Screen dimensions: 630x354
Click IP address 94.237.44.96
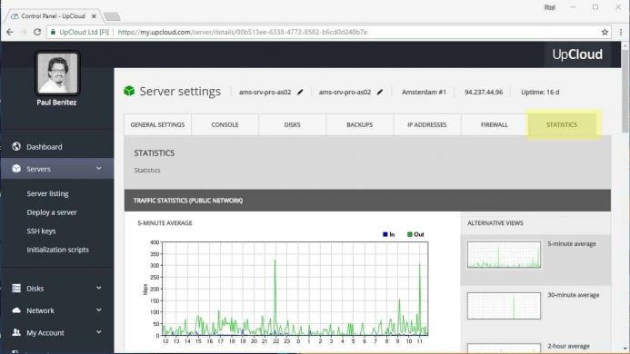click(484, 92)
